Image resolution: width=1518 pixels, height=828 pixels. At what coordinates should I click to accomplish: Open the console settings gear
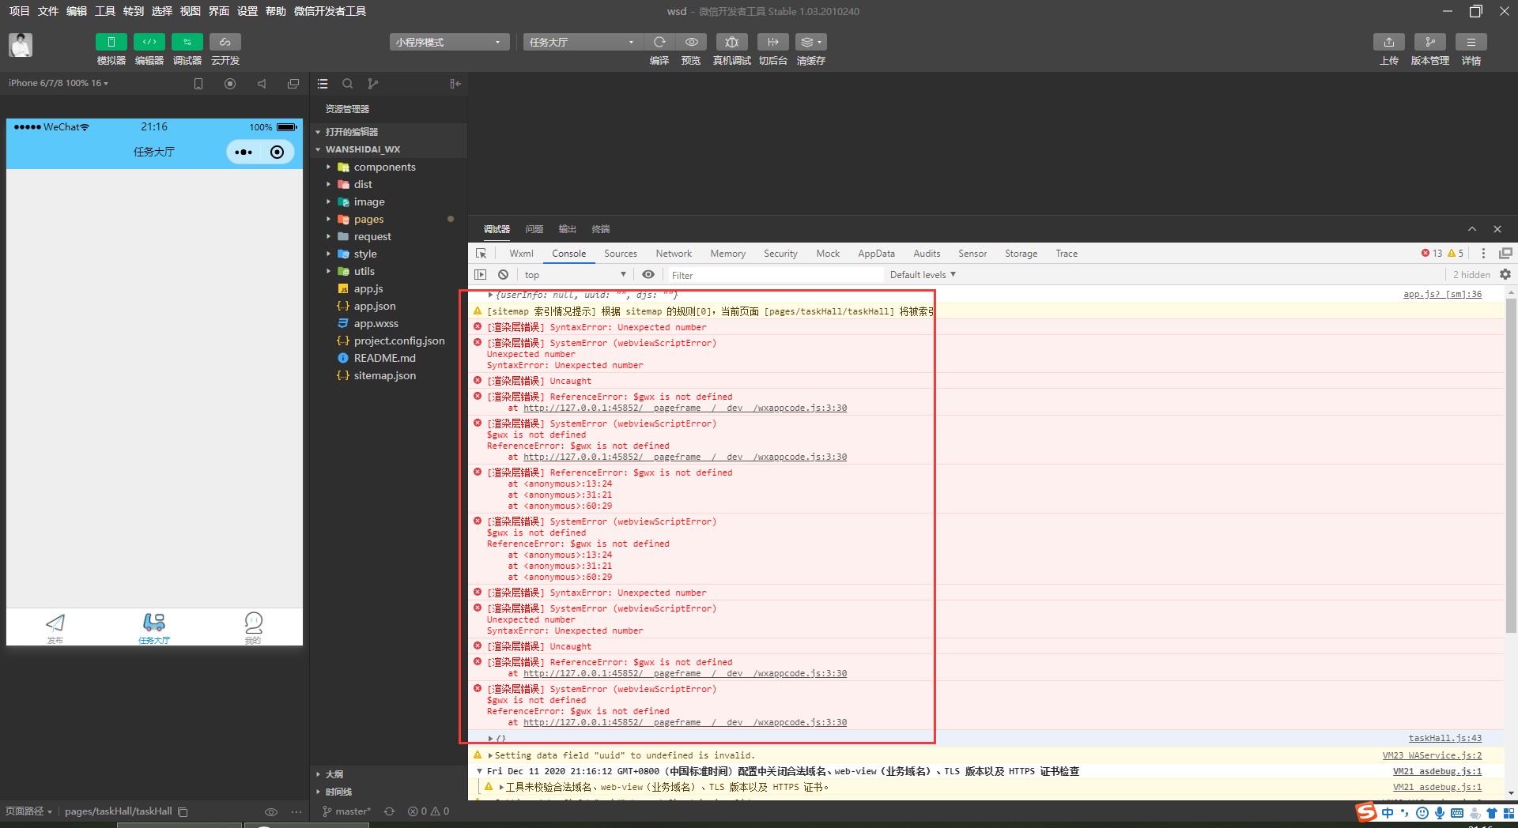[1505, 275]
